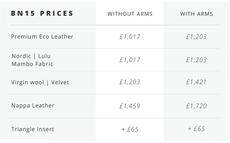The image size is (230, 143).
Task: Click the word Nordic in the fabric row
Action: [21, 56]
